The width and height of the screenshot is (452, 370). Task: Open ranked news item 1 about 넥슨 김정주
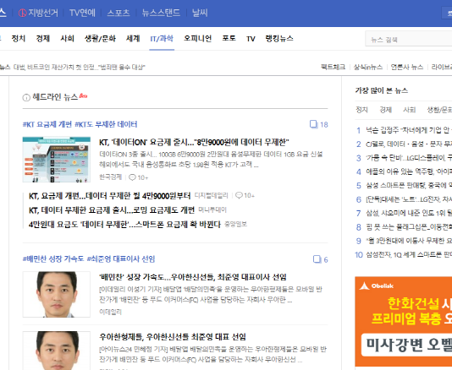click(404, 130)
